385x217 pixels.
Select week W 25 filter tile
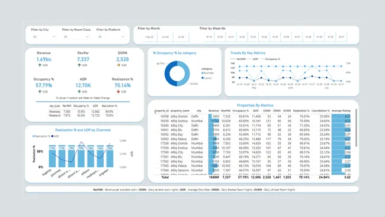[x=275, y=37]
